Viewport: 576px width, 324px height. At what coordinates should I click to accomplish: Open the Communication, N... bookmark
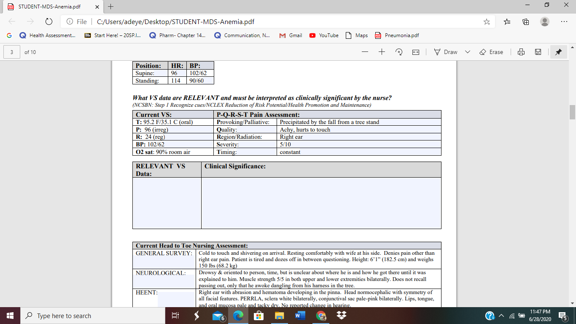242,35
